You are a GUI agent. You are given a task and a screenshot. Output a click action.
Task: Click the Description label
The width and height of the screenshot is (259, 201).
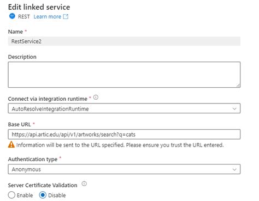click(x=22, y=57)
